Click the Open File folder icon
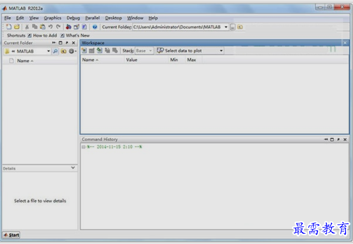Screen dimensions: 353x244 click(17, 27)
